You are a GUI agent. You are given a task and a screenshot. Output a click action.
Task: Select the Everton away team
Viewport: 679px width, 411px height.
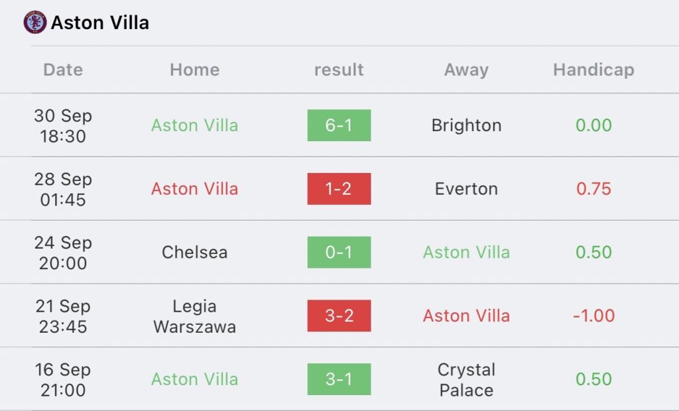pyautogui.click(x=466, y=189)
